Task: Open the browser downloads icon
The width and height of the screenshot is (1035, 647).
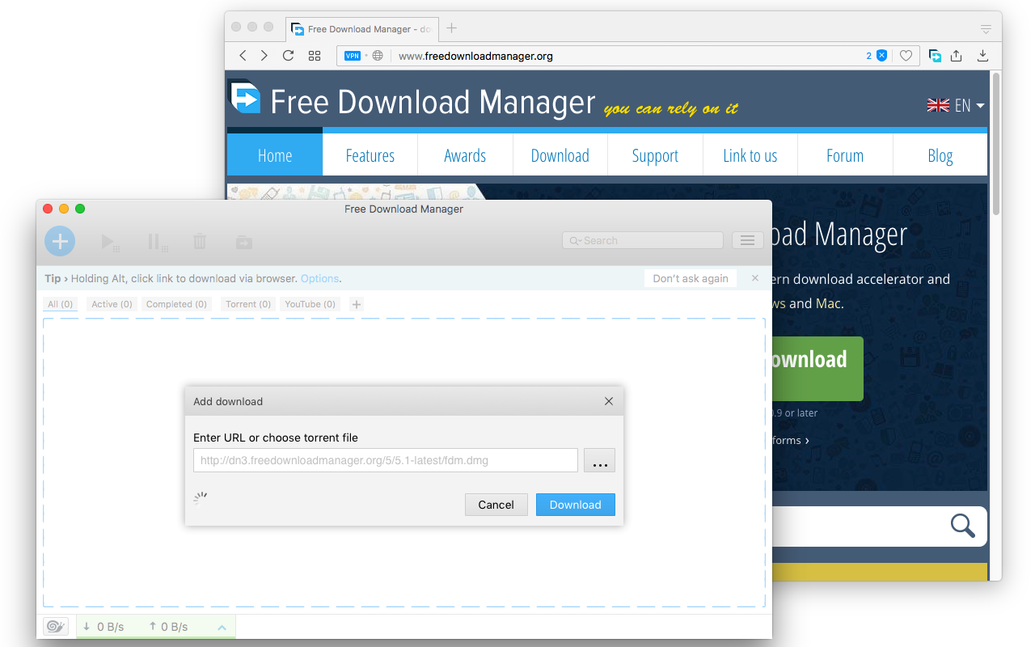Action: pos(982,55)
